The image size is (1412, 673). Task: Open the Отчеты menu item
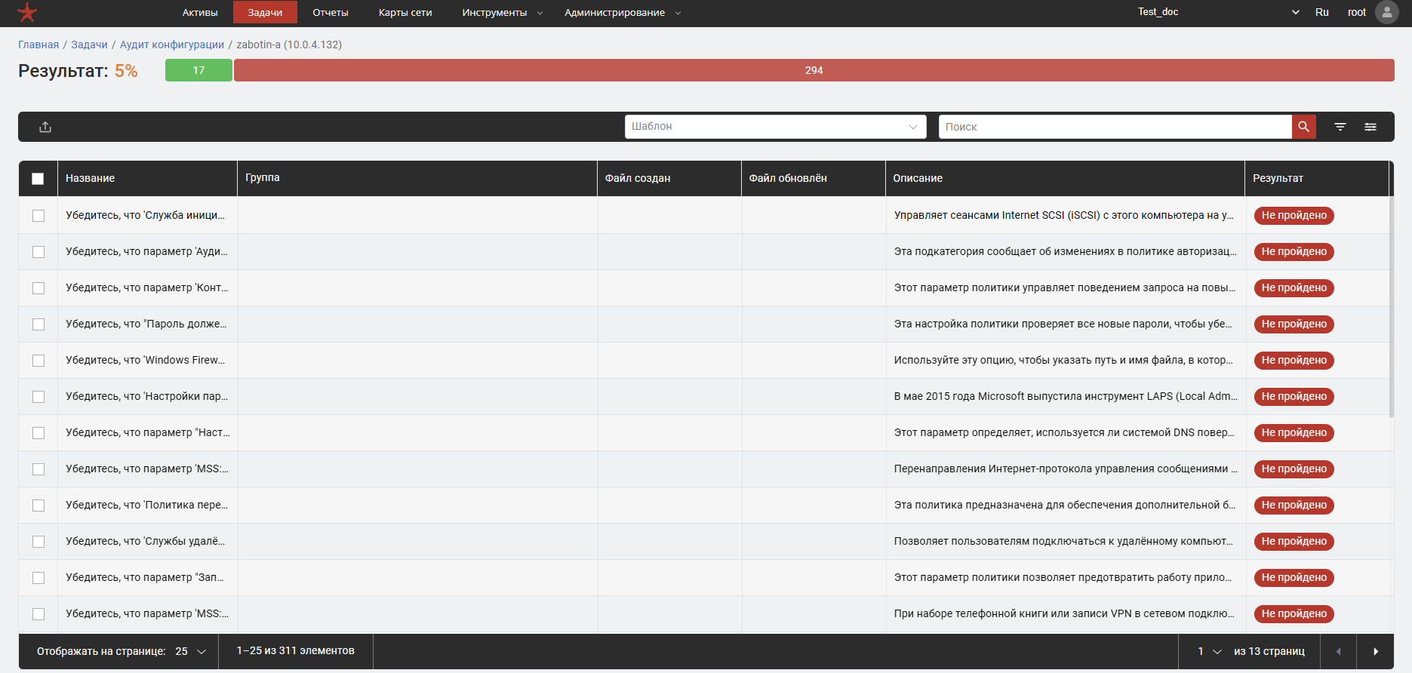coord(330,12)
